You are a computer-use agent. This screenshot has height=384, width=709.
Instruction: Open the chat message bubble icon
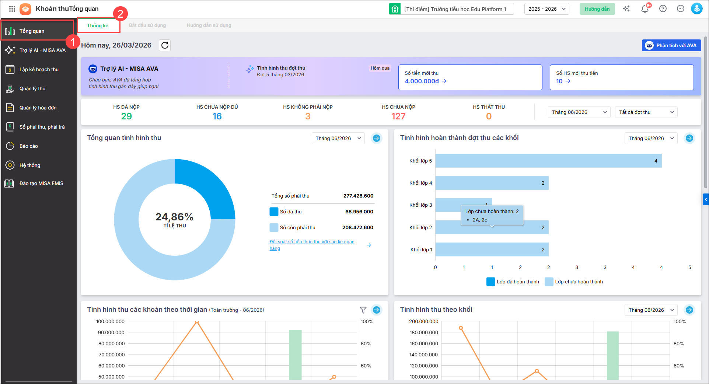[x=680, y=9]
